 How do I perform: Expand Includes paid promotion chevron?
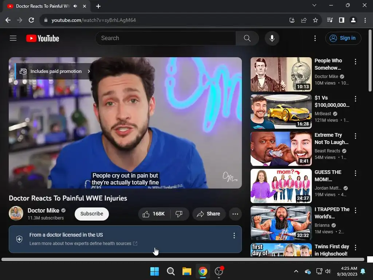(89, 71)
